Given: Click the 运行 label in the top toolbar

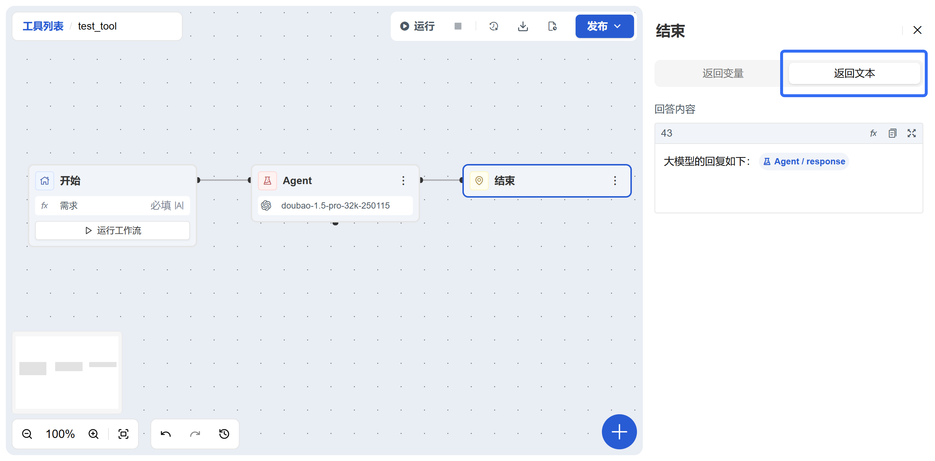Looking at the screenshot, I should pos(424,26).
